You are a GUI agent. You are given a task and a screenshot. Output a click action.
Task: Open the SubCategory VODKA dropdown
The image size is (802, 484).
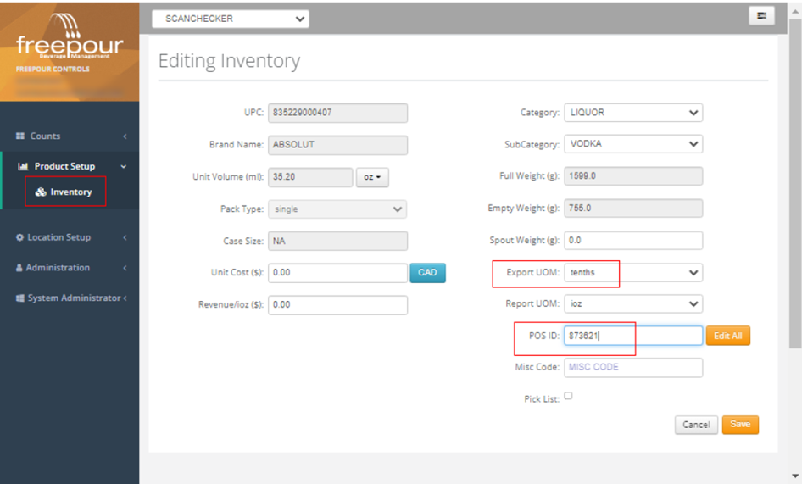[633, 144]
